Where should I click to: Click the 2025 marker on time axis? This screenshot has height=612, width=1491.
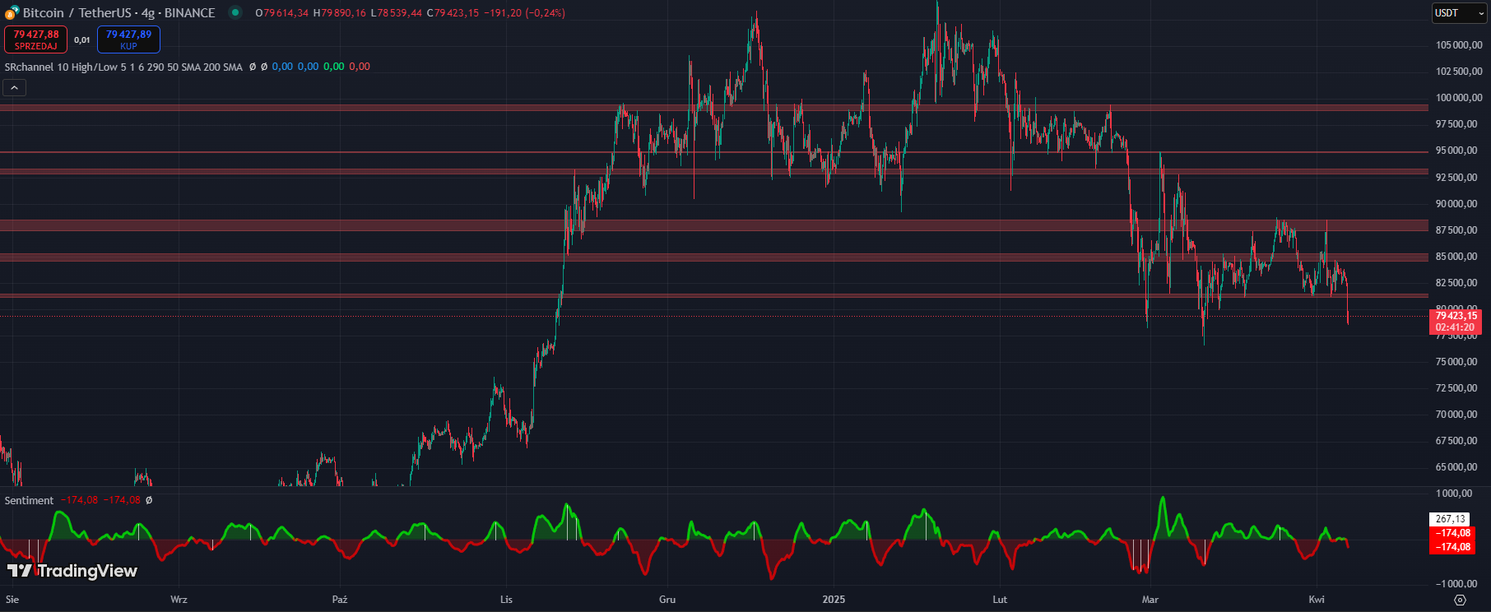pos(834,600)
